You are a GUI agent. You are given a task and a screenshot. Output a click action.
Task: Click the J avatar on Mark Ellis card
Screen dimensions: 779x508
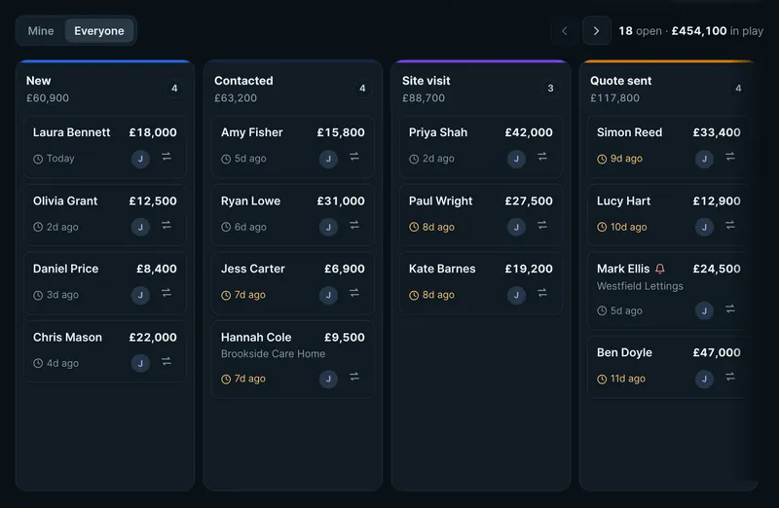pyautogui.click(x=704, y=310)
